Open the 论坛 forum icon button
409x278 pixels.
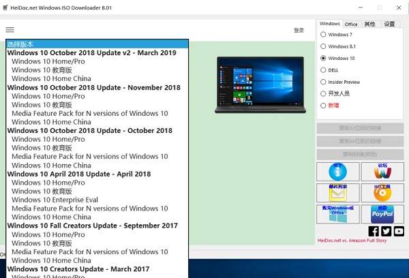(x=382, y=171)
